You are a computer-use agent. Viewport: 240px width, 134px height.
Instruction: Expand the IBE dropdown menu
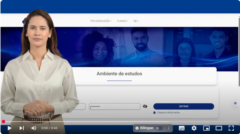click(x=136, y=21)
